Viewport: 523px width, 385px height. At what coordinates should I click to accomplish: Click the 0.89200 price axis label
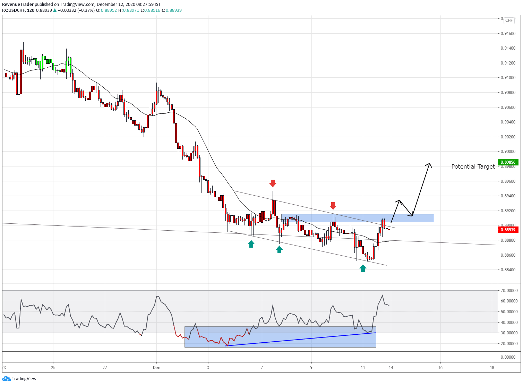pyautogui.click(x=508, y=211)
